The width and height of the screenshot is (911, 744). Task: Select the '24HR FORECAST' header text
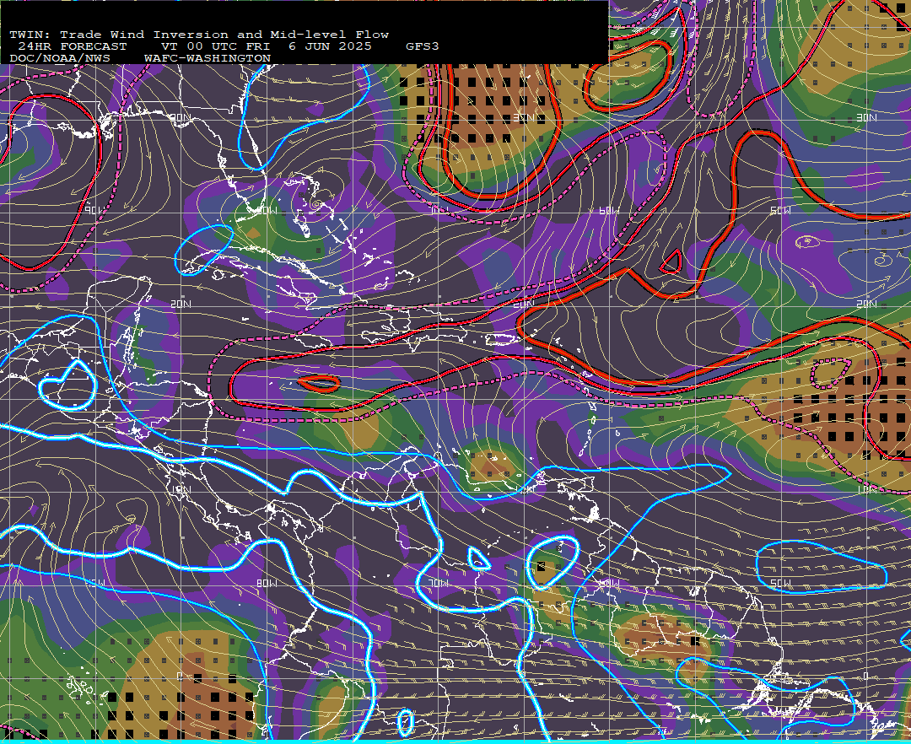(73, 46)
